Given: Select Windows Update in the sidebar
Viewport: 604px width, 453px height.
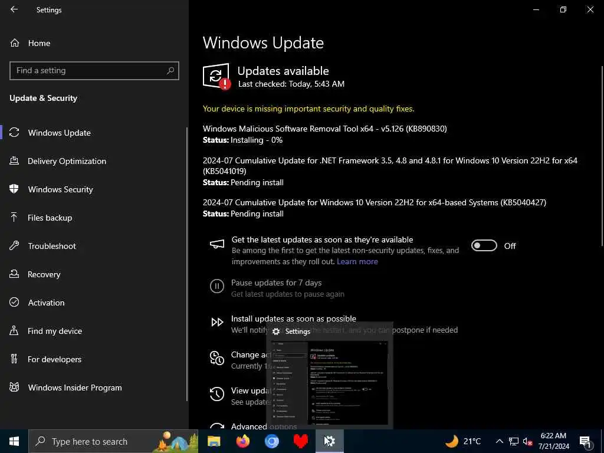Looking at the screenshot, I should point(60,133).
